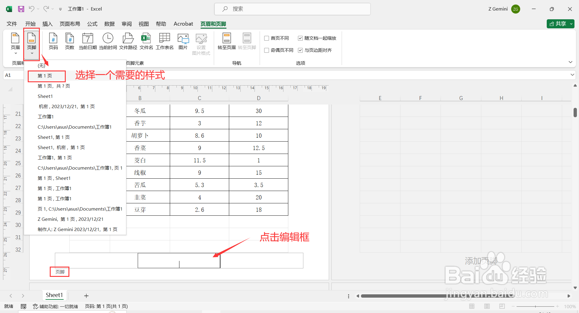The width and height of the screenshot is (579, 313).
Task: Insert the current date into footer
Action: [x=87, y=41]
